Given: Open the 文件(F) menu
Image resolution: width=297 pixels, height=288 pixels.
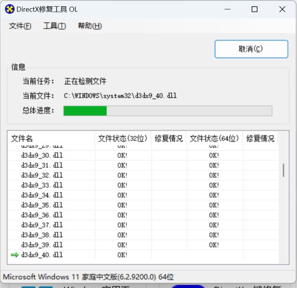Looking at the screenshot, I should 20,26.
